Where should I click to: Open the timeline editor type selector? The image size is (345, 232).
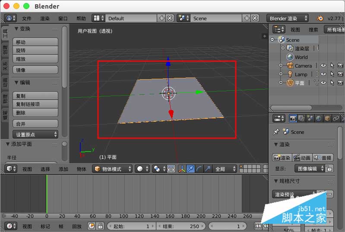pos(11,226)
